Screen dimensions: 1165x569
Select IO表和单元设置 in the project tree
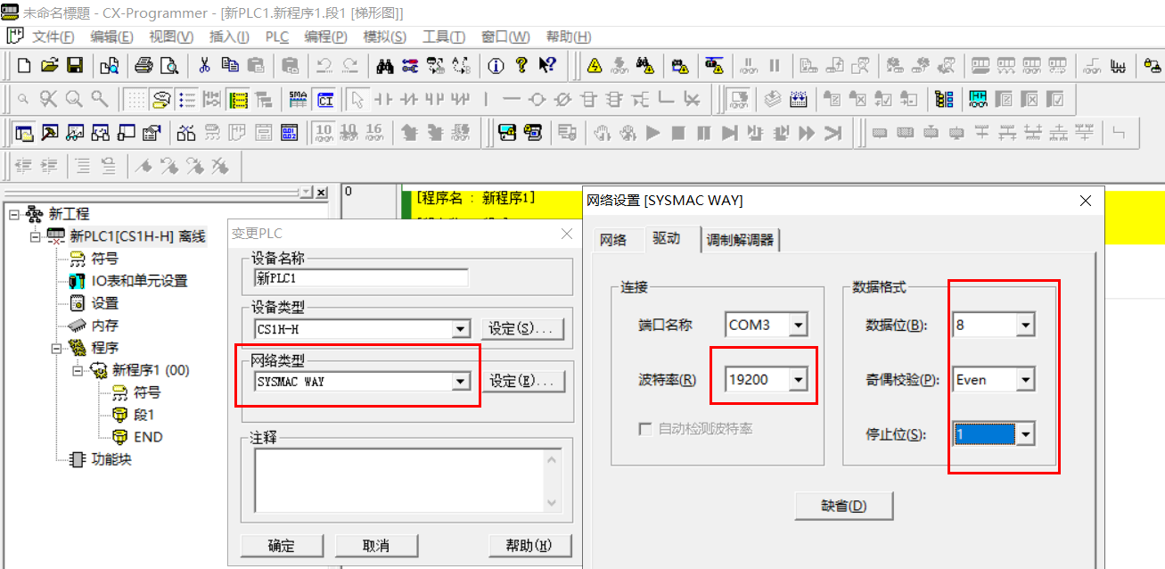coord(140,281)
